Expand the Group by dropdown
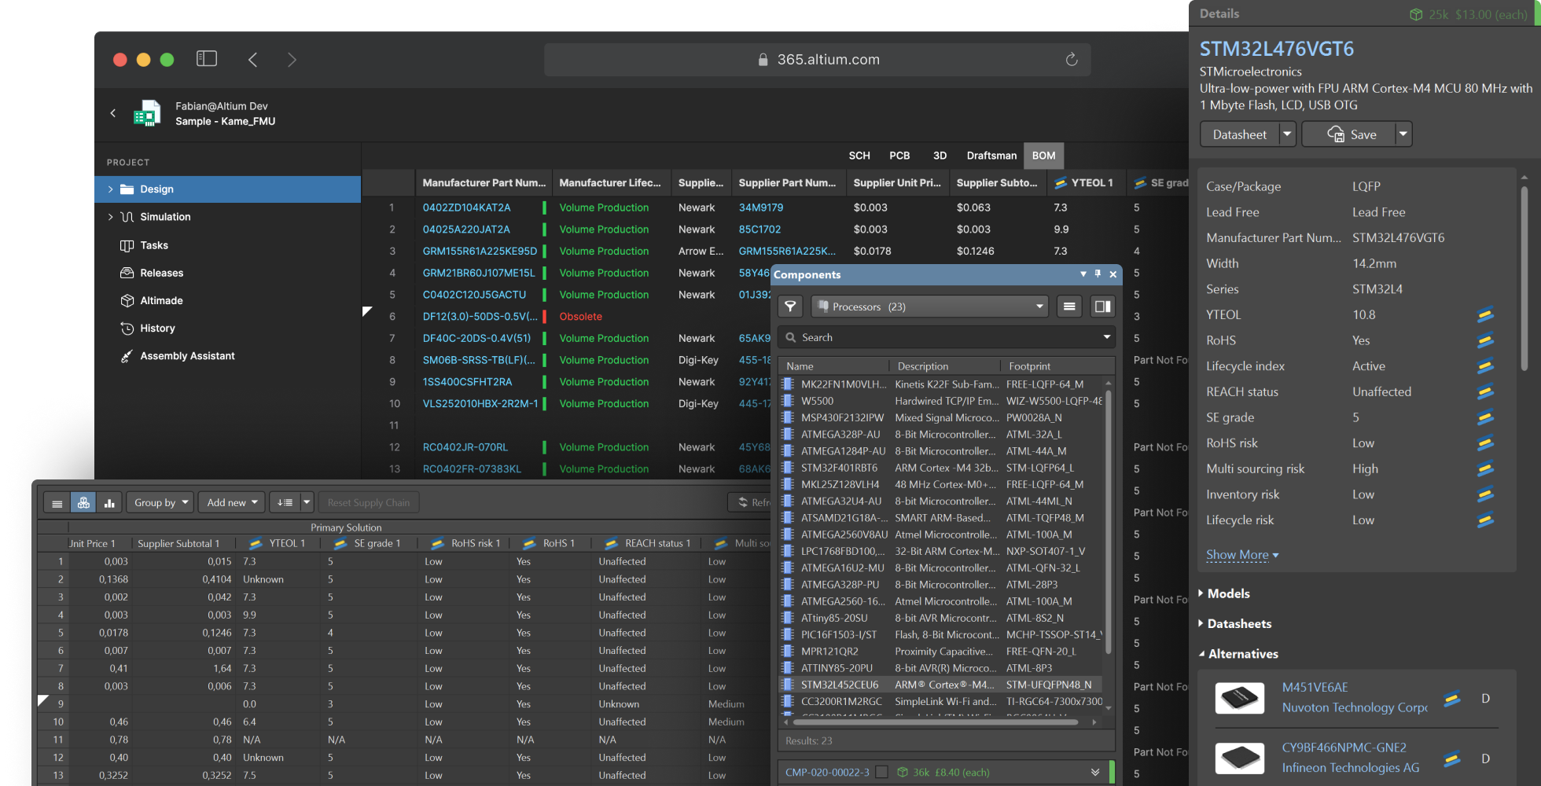The height and width of the screenshot is (786, 1541). (161, 503)
